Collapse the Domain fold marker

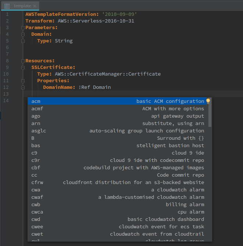(23, 34)
